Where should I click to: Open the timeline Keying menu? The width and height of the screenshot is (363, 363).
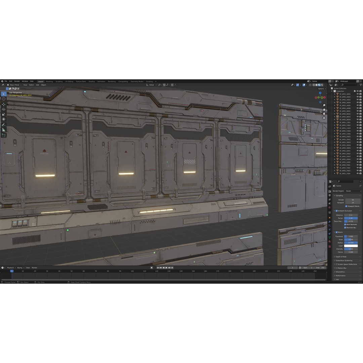(21, 268)
